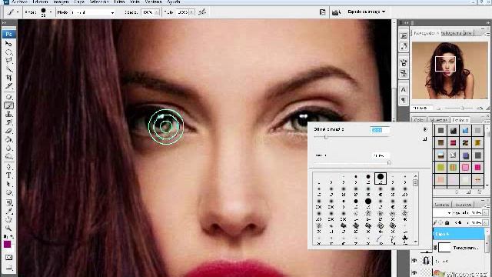Open the workspace dropdown in options bar
Screen dimensions: 492x277
tap(366, 12)
